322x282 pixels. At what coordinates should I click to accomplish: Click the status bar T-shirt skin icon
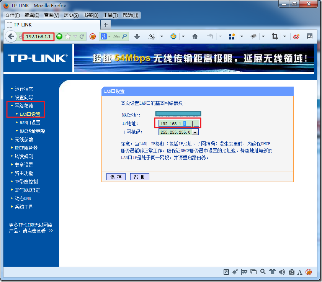[272, 272]
